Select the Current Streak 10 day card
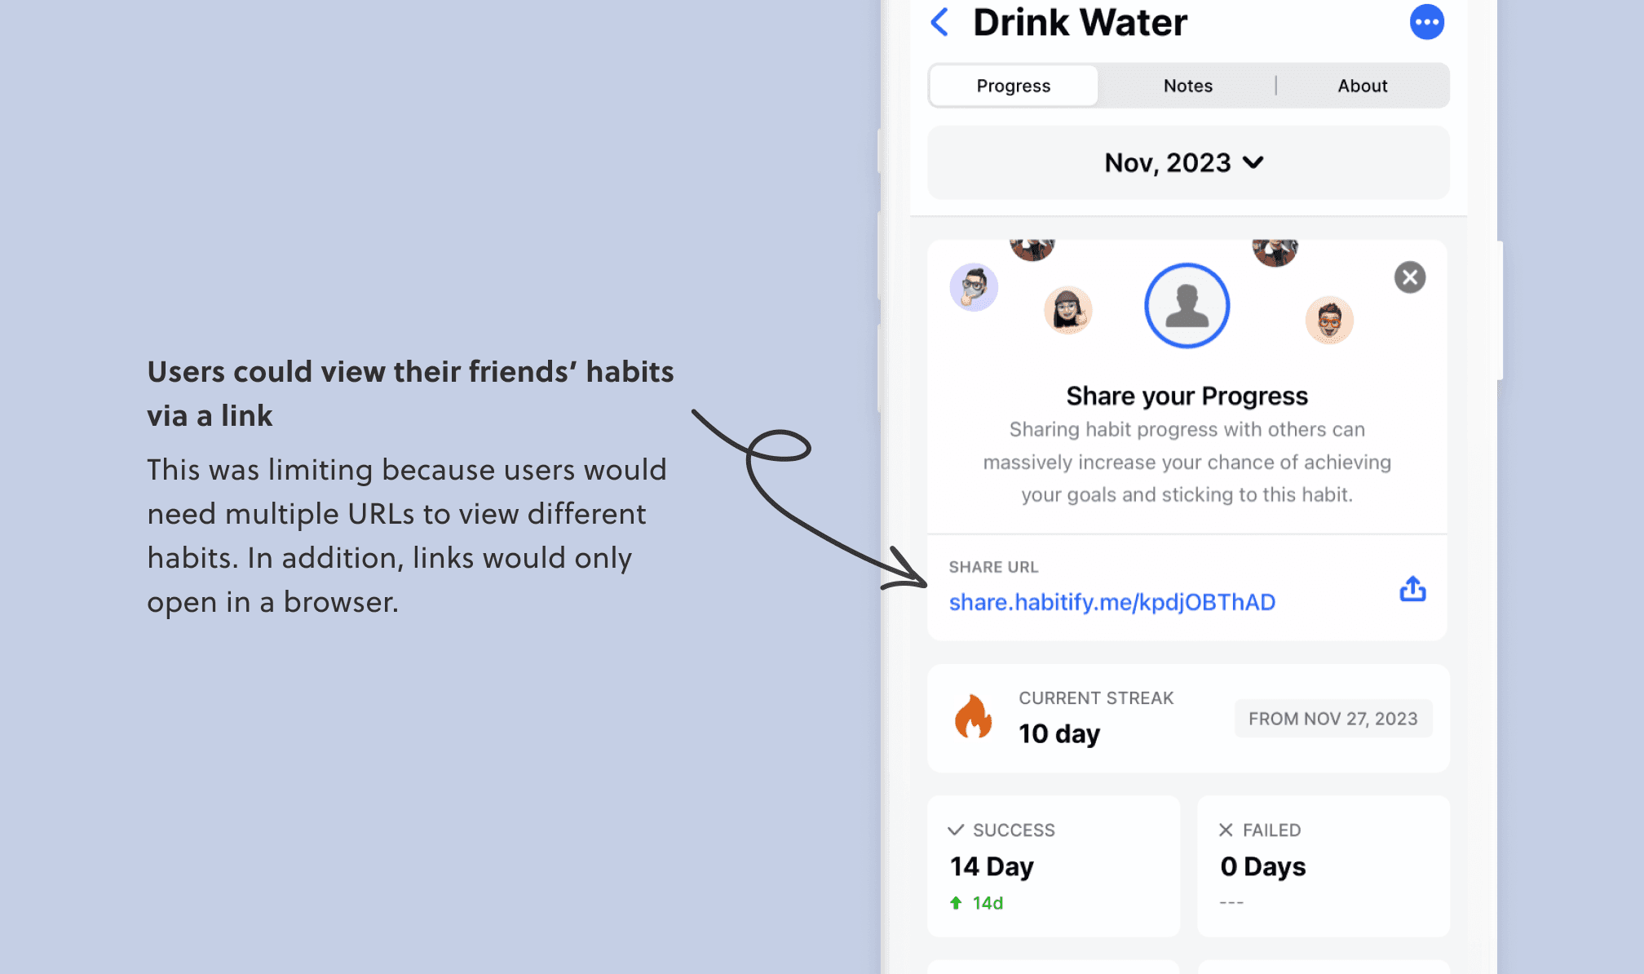The image size is (1644, 974). coord(1187,718)
